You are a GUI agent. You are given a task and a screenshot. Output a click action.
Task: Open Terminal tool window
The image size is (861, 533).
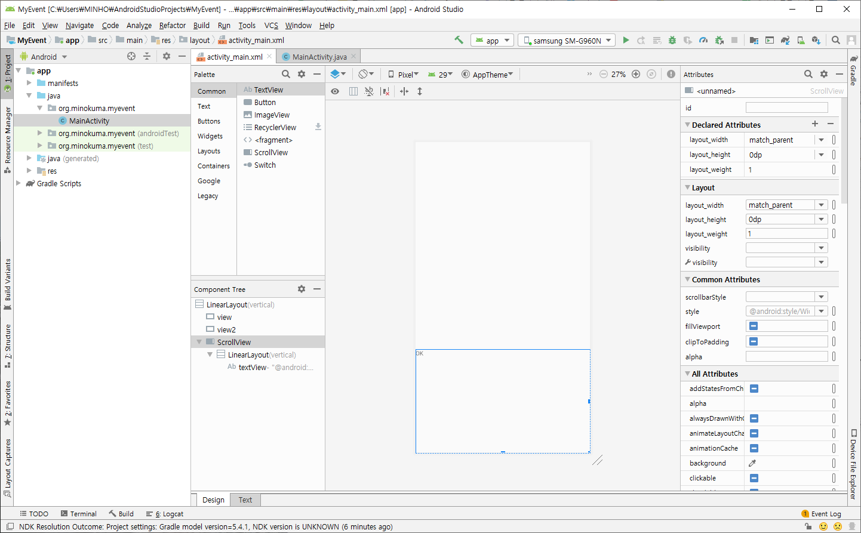[78, 513]
